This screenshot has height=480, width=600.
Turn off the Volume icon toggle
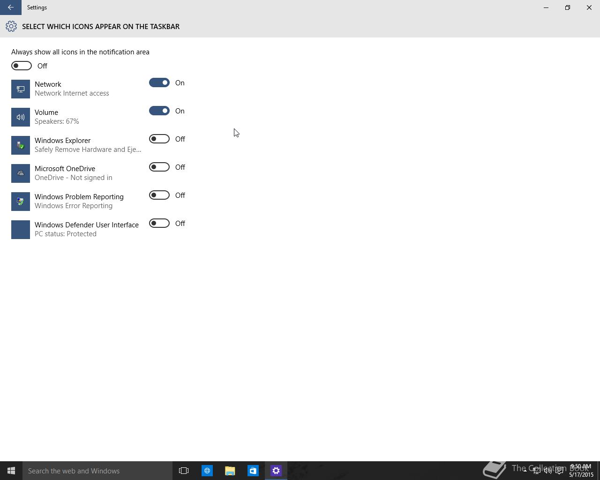point(159,111)
